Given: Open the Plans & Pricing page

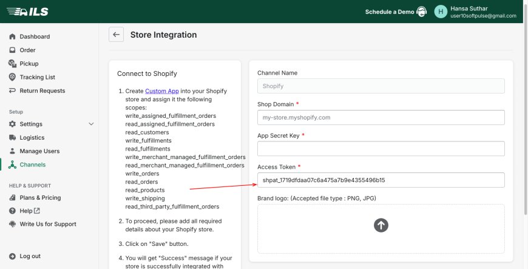Looking at the screenshot, I should coord(41,197).
